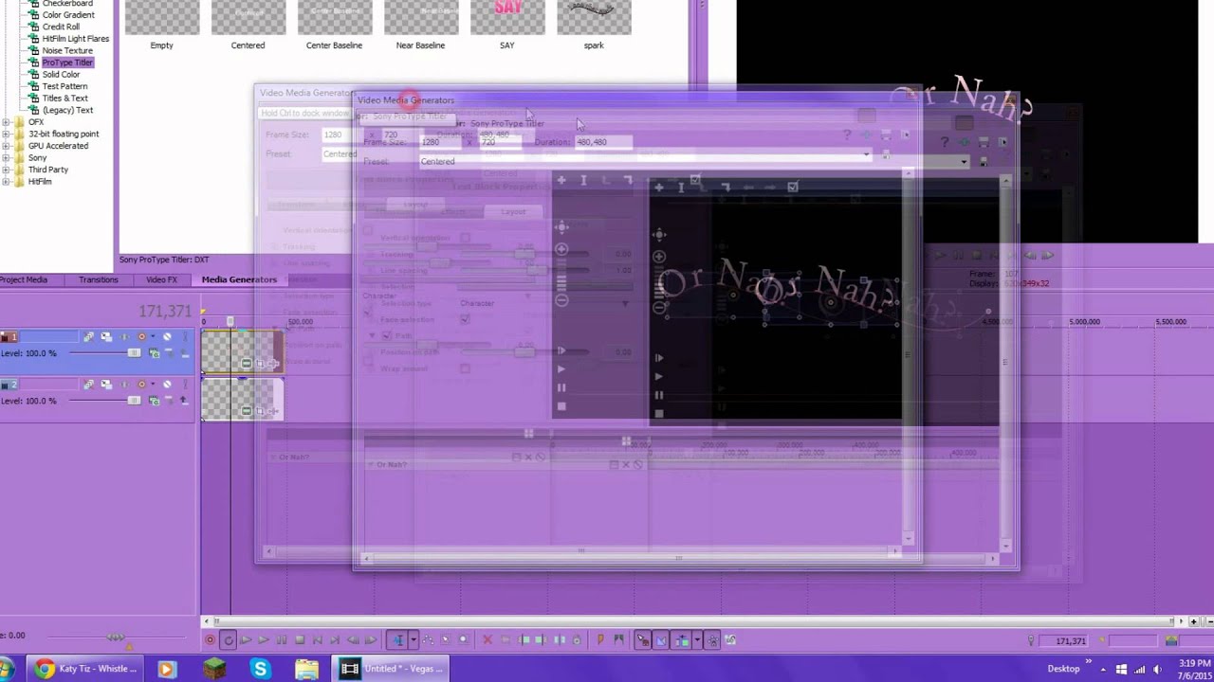Expand the Third Party folder

pos(7,170)
